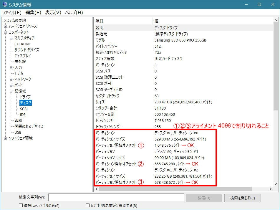Expand the マルチメディア node

[11, 38]
